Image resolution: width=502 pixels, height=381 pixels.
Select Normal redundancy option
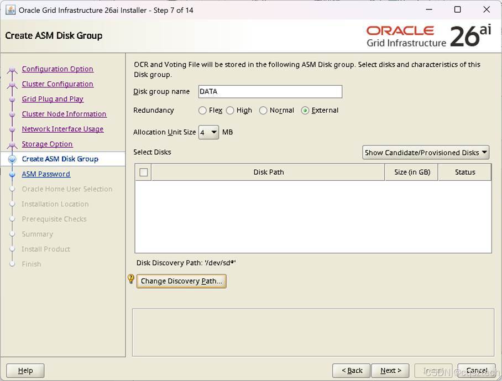[x=263, y=111]
